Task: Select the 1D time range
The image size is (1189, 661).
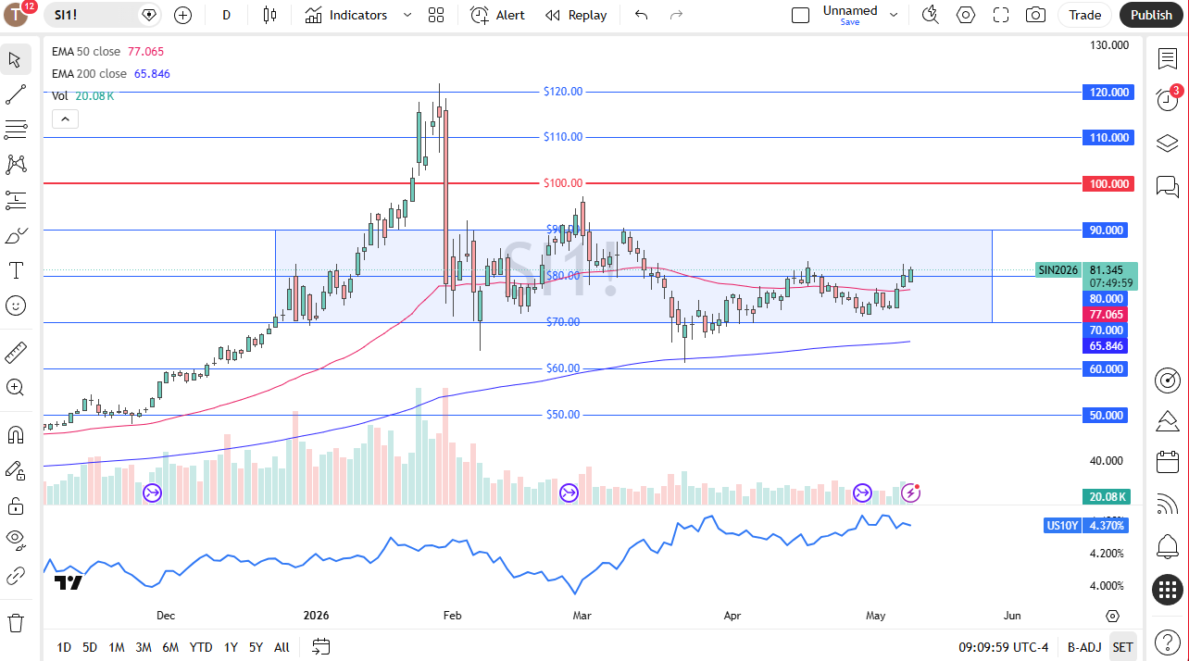Action: pyautogui.click(x=64, y=647)
